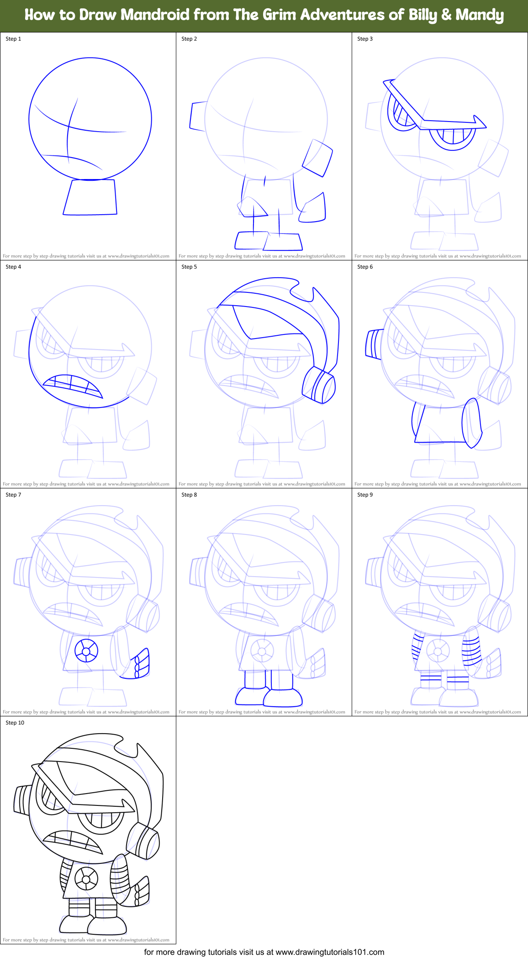Viewport: 528px width, 958px height.
Task: Click the 'Step 2' label
Action: [x=189, y=39]
